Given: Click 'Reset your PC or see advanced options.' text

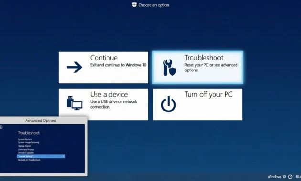Looking at the screenshot, I should 211,68.
